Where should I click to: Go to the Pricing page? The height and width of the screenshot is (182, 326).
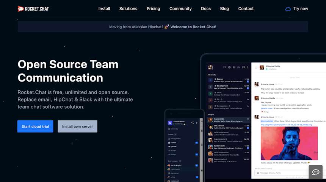click(153, 9)
